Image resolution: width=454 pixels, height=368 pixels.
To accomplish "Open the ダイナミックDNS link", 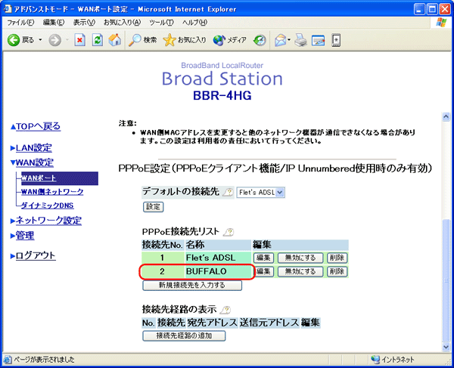I will click(47, 206).
